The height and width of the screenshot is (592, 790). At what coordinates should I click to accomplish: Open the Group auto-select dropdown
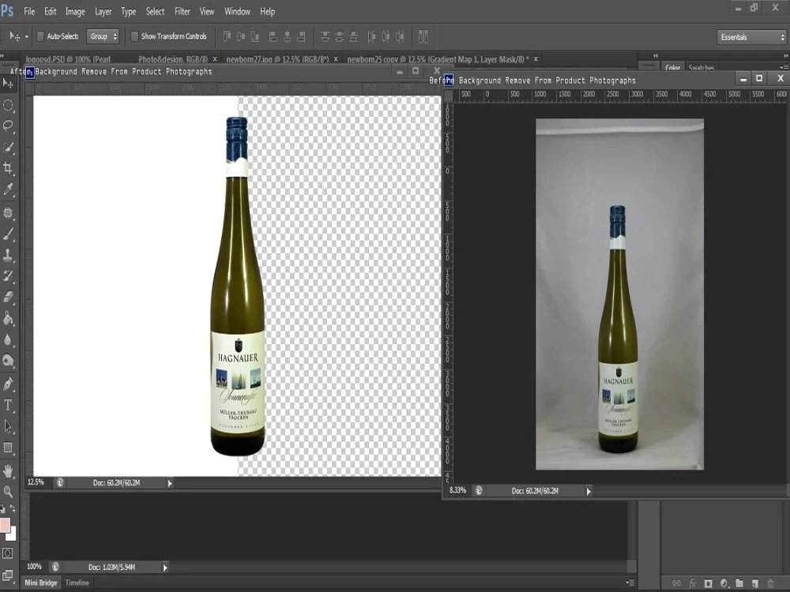103,36
